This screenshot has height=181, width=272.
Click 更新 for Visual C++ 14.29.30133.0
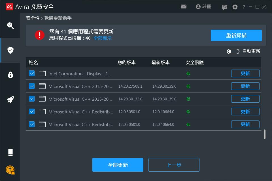click(245, 99)
